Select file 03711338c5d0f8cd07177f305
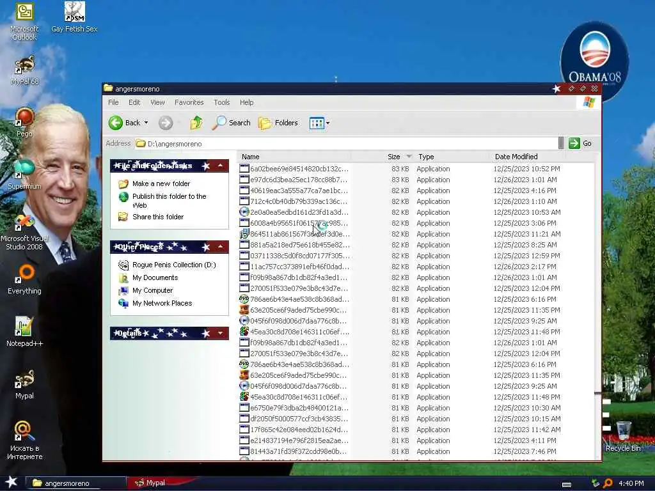This screenshot has width=655, height=491. click(x=295, y=256)
